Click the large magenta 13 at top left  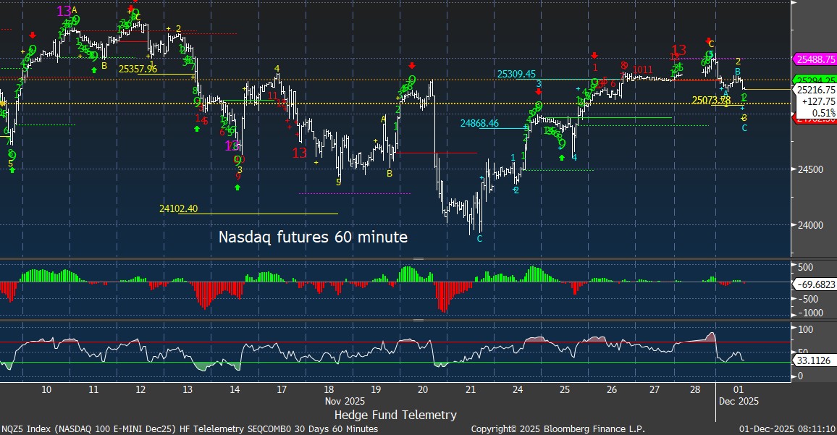click(x=64, y=11)
